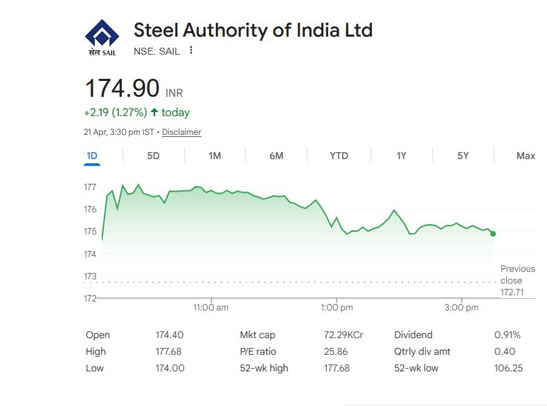Click the chart line near 11:00 am
The height and width of the screenshot is (406, 547).
211,190
